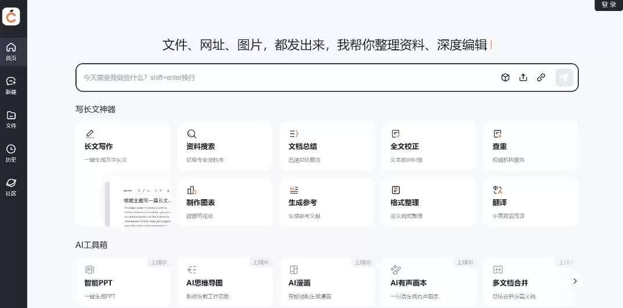The width and height of the screenshot is (623, 308).
Task: Click the mind map icon on AI思维导图 card
Action: tap(191, 270)
